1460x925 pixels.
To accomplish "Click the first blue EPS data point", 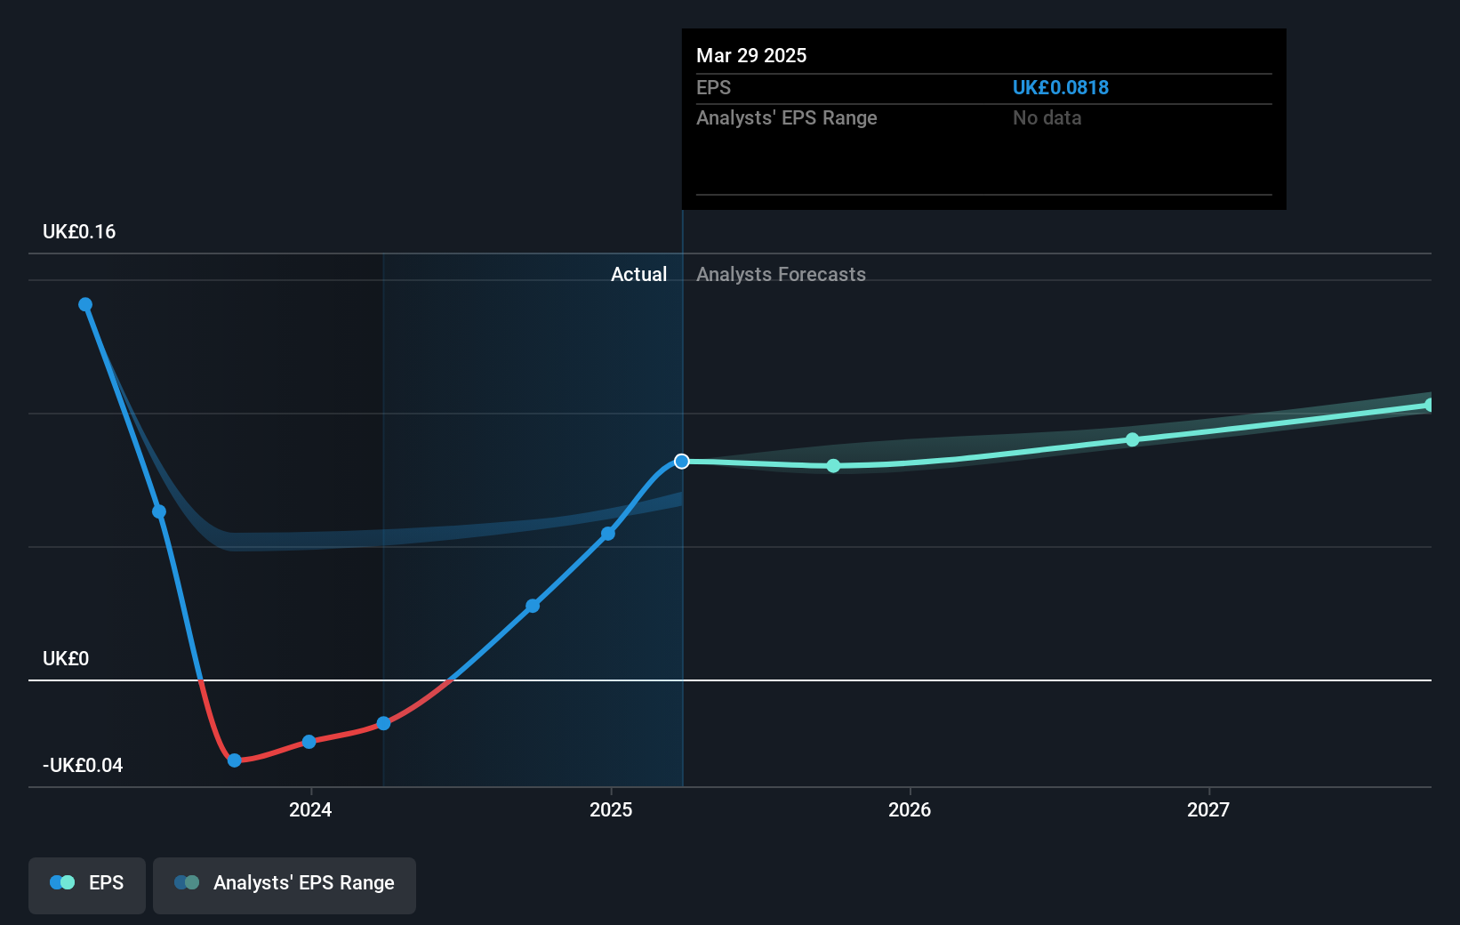I will point(84,304).
